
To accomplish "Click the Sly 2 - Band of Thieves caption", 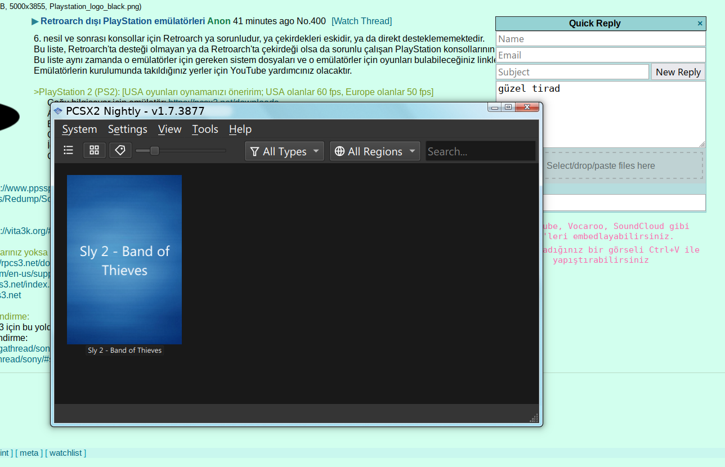I will click(x=124, y=350).
